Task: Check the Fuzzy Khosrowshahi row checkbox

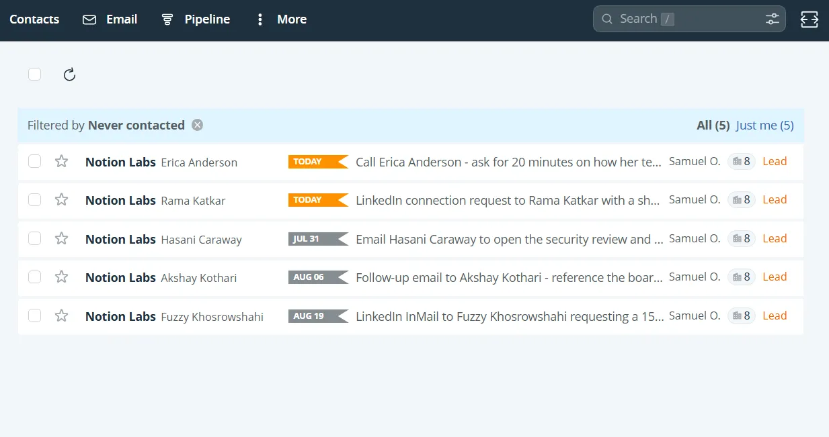Action: pos(34,315)
